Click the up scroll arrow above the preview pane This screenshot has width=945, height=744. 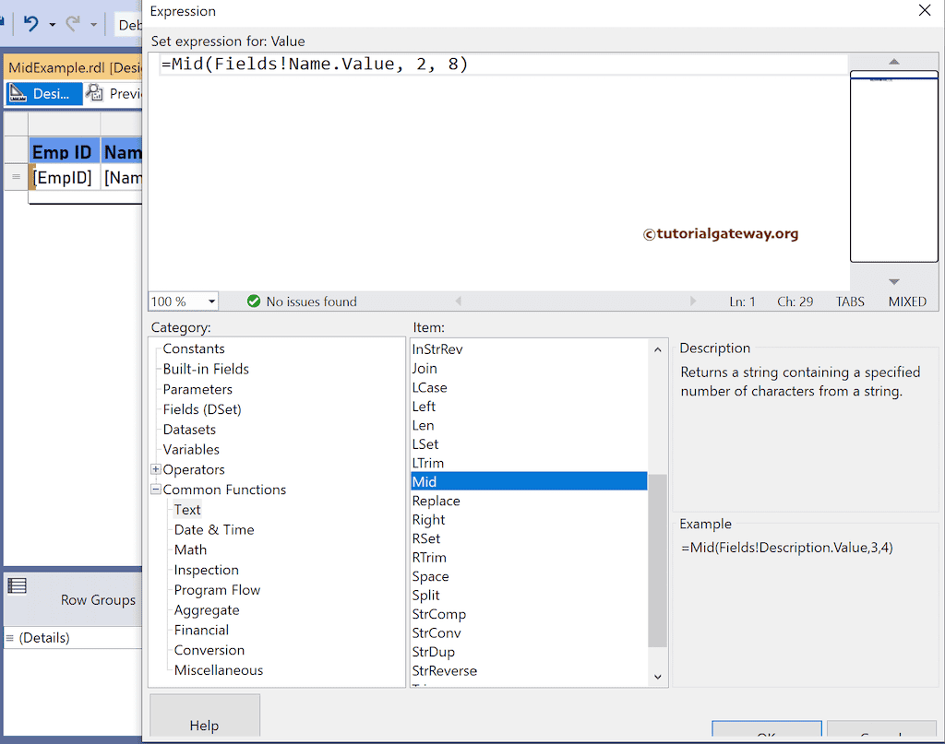892,62
